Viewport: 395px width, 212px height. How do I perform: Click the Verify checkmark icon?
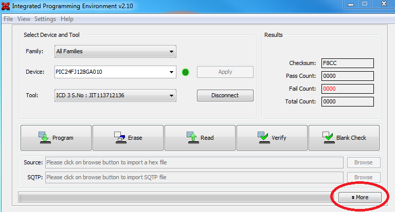263,137
